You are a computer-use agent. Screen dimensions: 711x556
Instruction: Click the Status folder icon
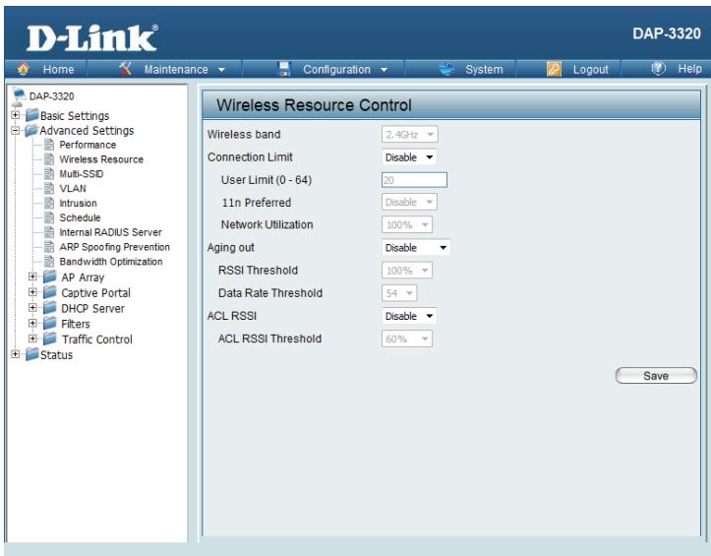point(31,354)
